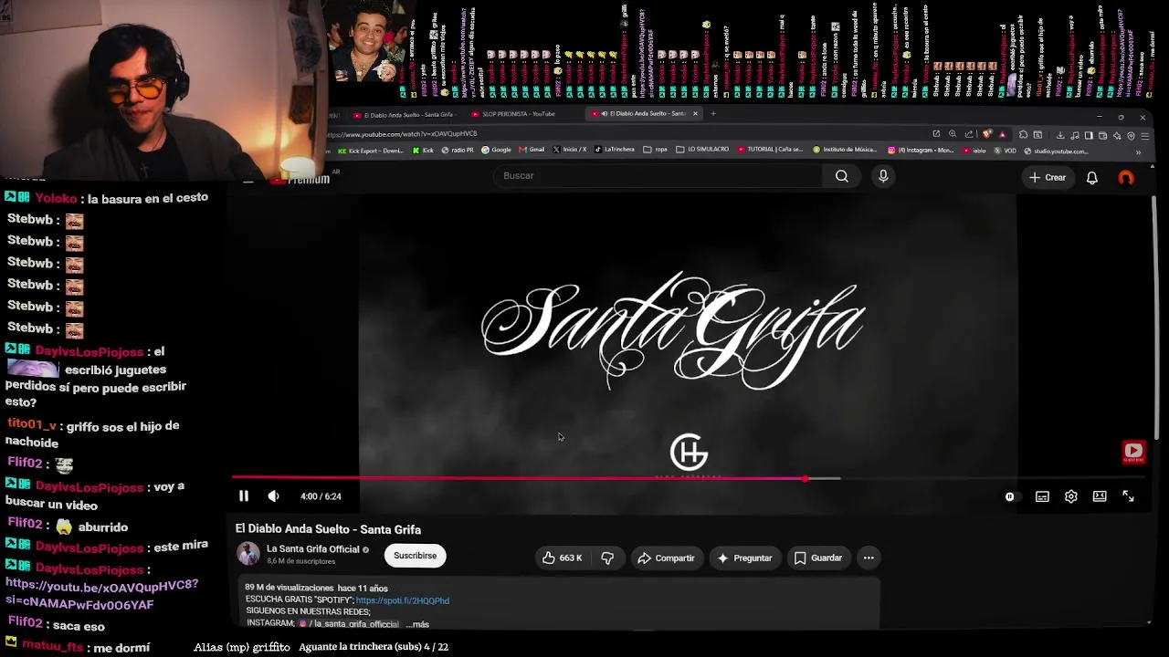The width and height of the screenshot is (1169, 657).
Task: Click the YouTube search magnifier button
Action: coord(842,176)
